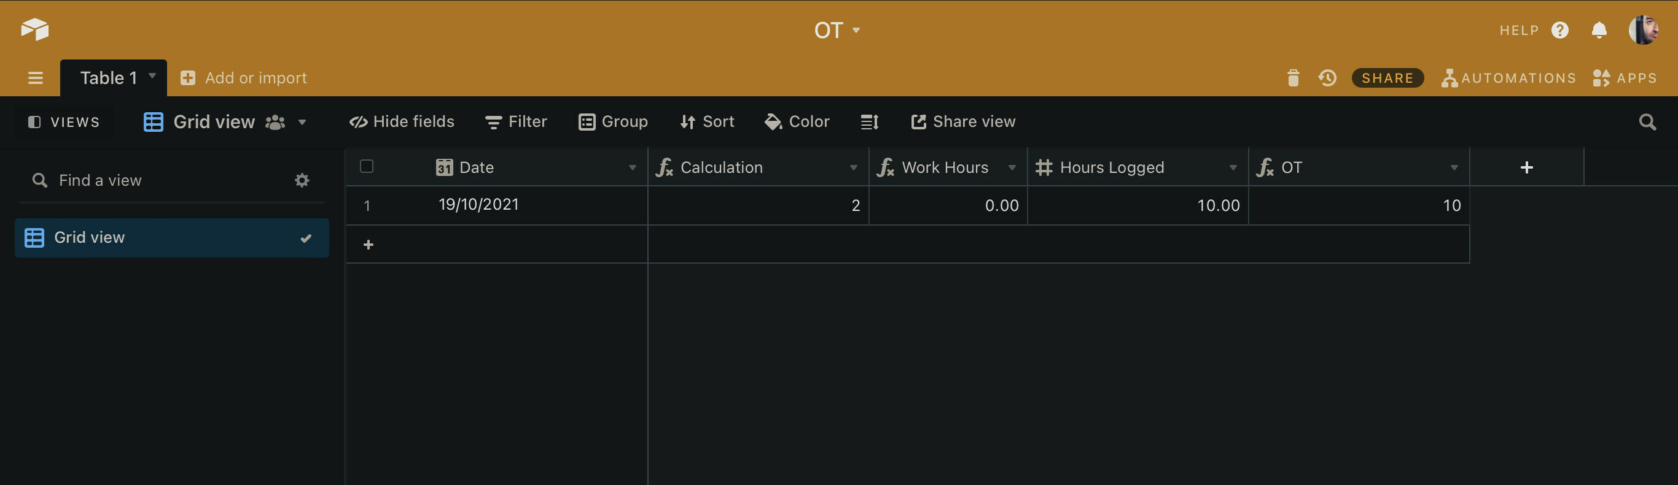1678x485 pixels.
Task: Add a new row with plus icon
Action: point(368,245)
